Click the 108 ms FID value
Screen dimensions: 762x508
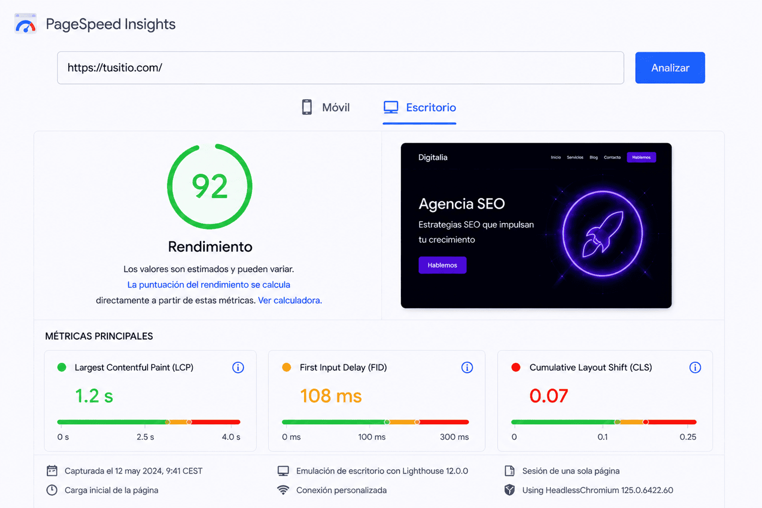(331, 396)
